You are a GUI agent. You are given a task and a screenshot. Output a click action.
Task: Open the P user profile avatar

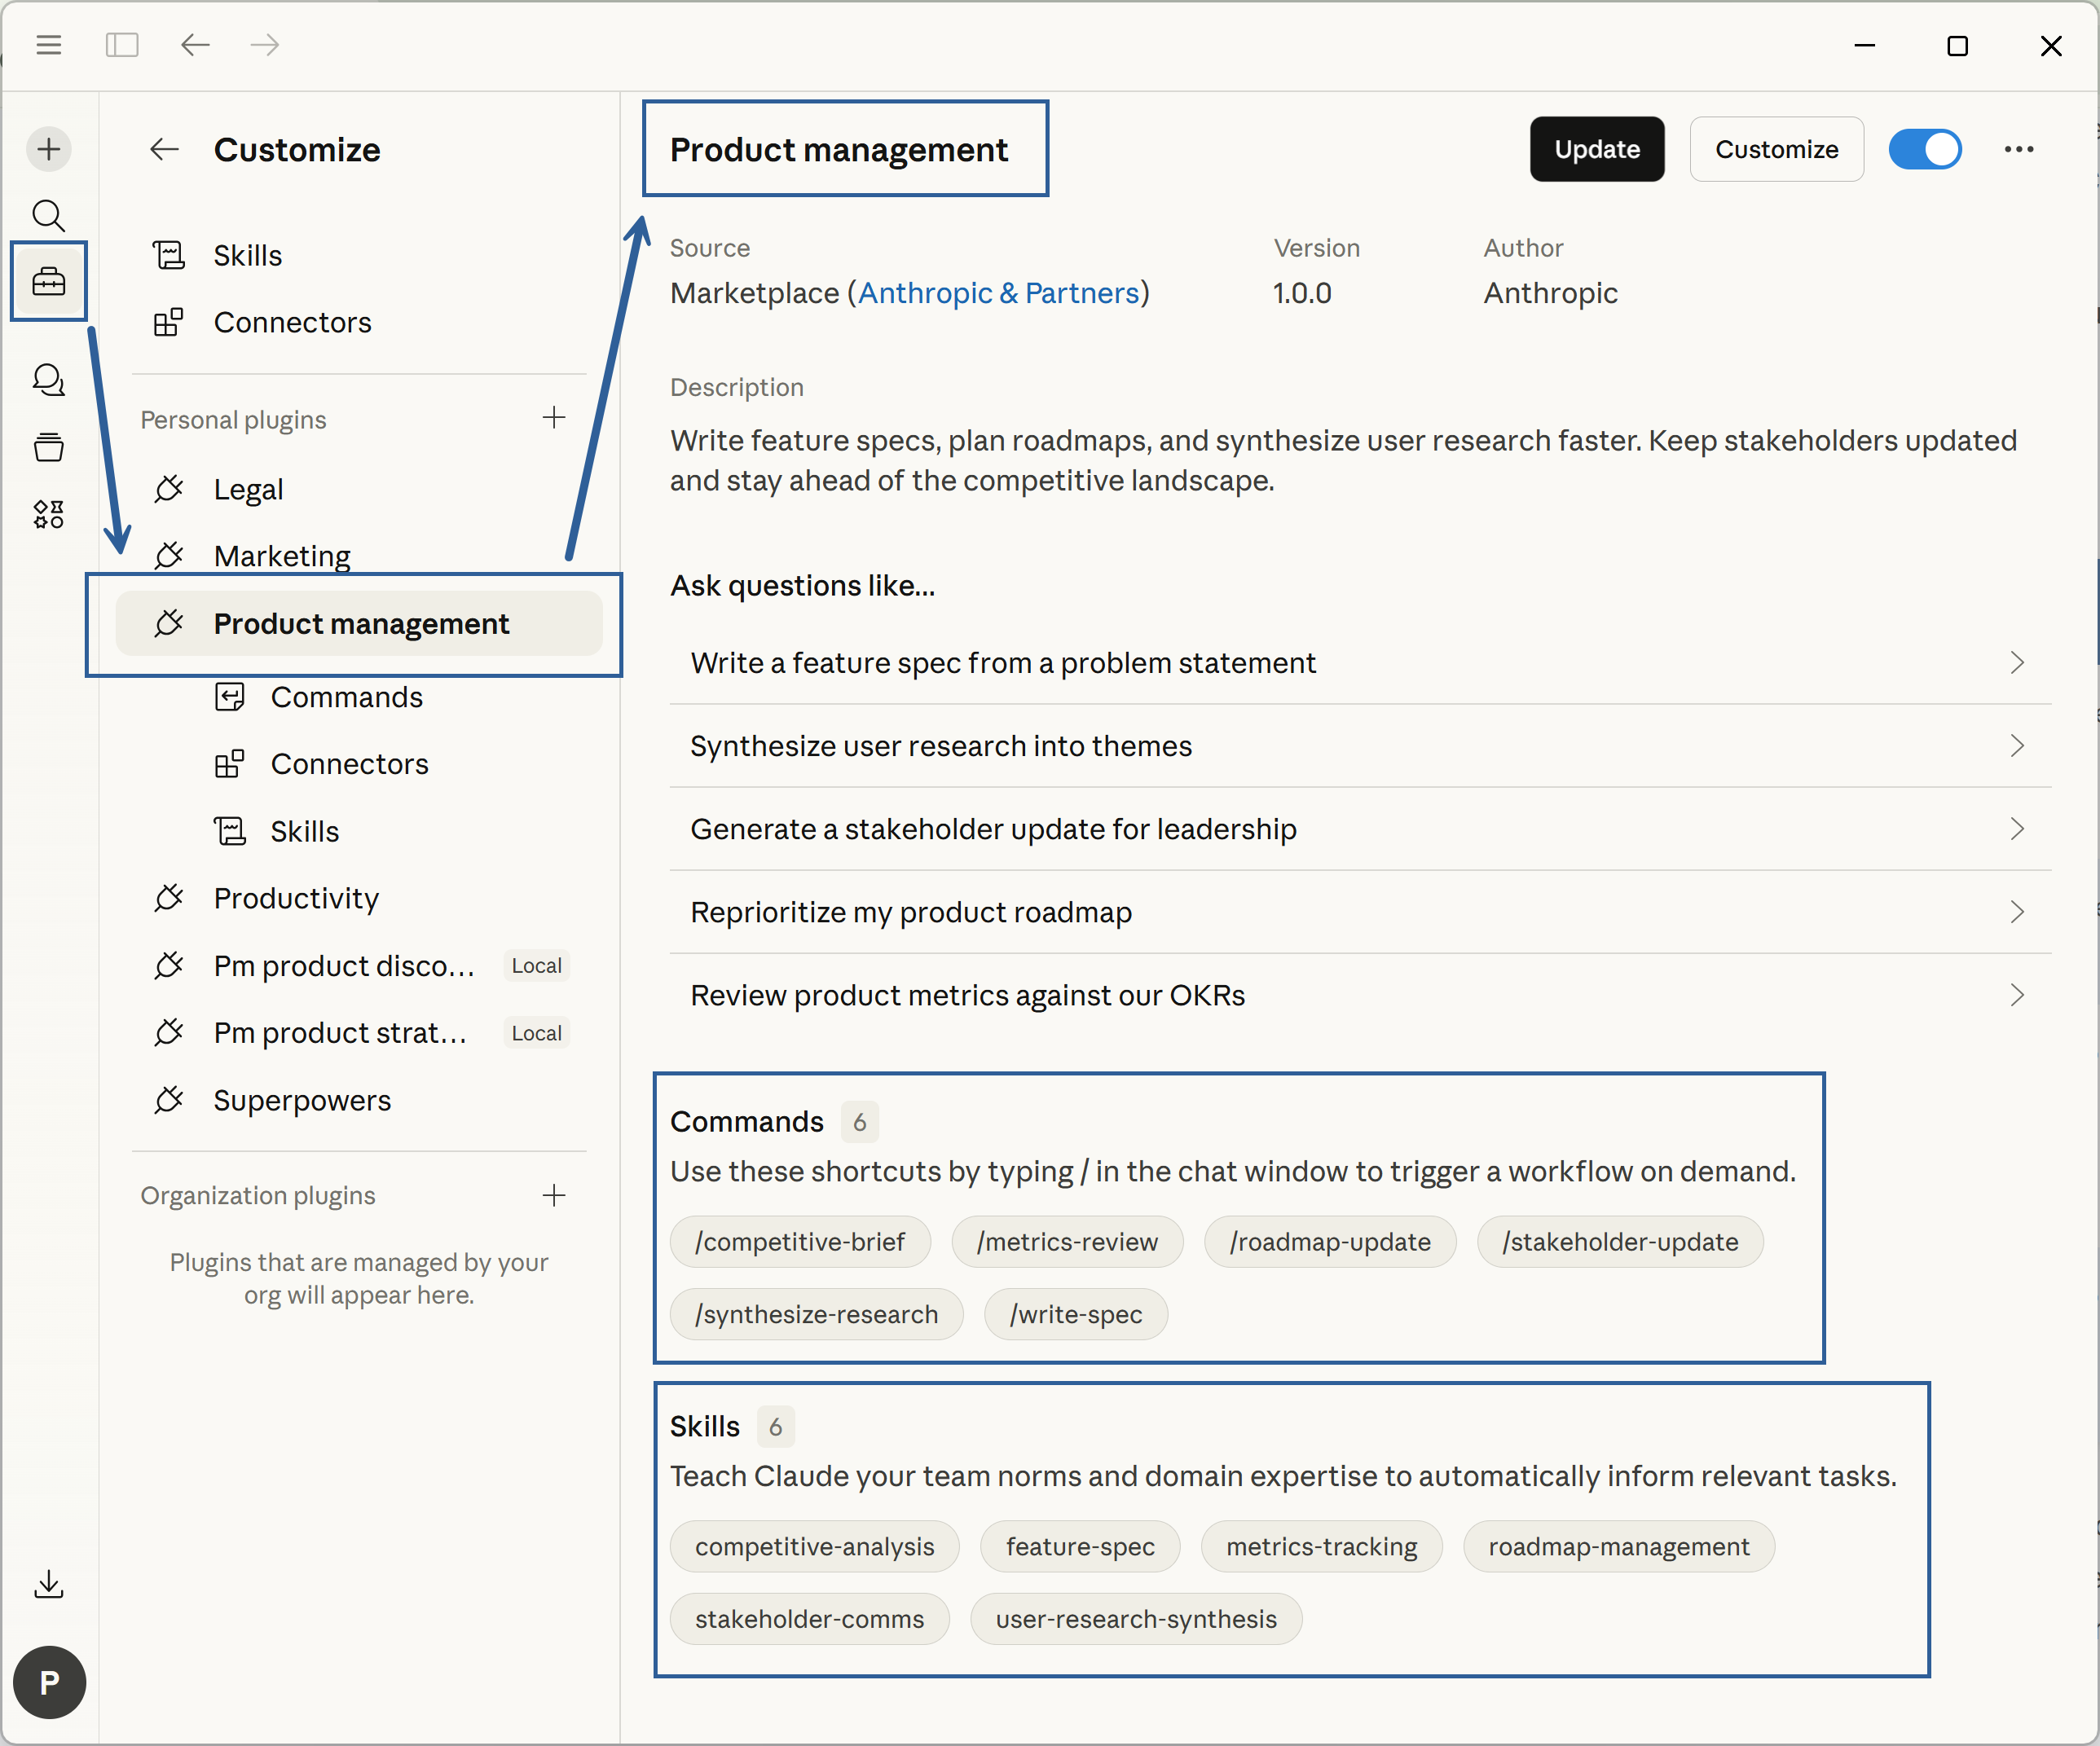tap(49, 1682)
